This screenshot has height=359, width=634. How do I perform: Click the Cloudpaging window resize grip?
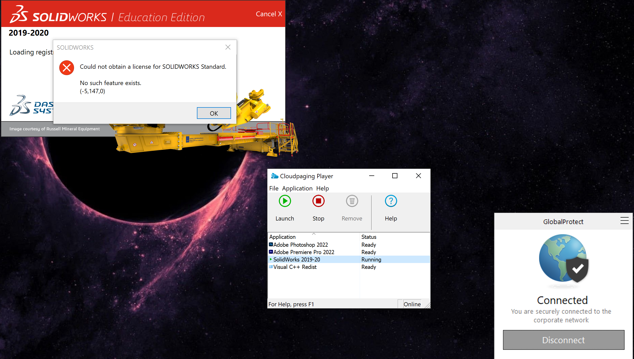[x=427, y=305]
